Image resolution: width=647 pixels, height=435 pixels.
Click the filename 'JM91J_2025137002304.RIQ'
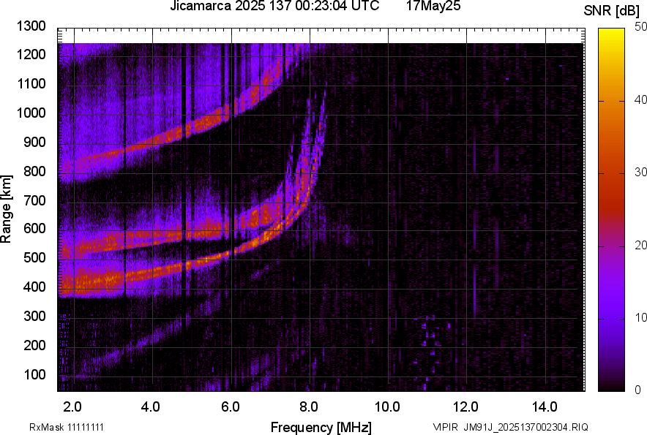point(526,427)
